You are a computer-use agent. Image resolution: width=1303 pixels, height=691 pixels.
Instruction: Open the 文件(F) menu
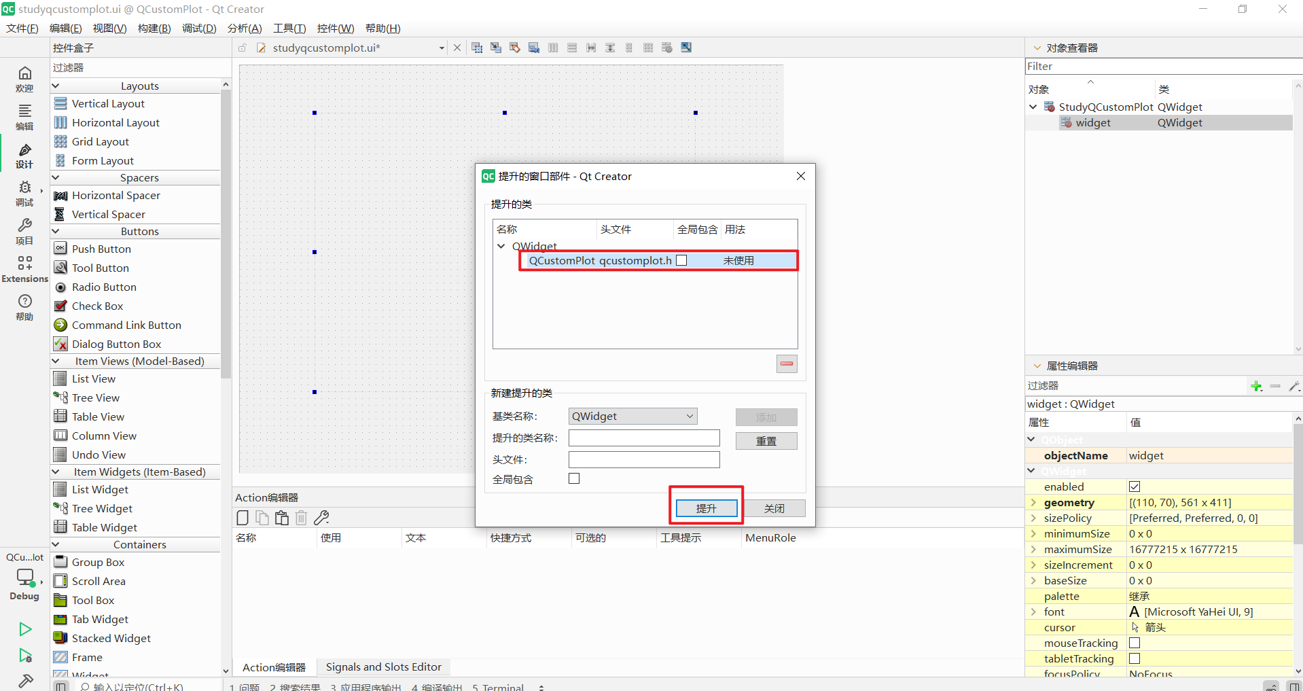click(x=22, y=29)
